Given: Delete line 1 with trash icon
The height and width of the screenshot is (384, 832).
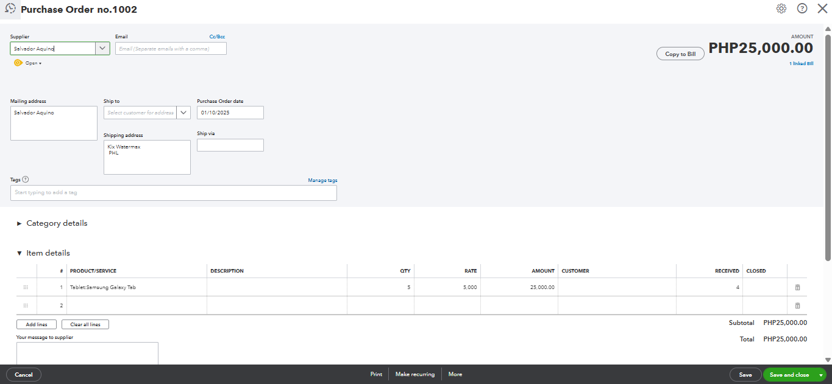Looking at the screenshot, I should [797, 287].
